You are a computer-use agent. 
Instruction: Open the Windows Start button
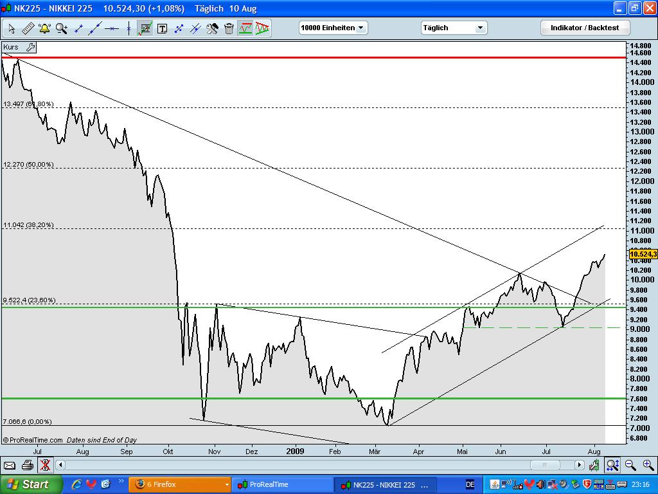[30, 484]
